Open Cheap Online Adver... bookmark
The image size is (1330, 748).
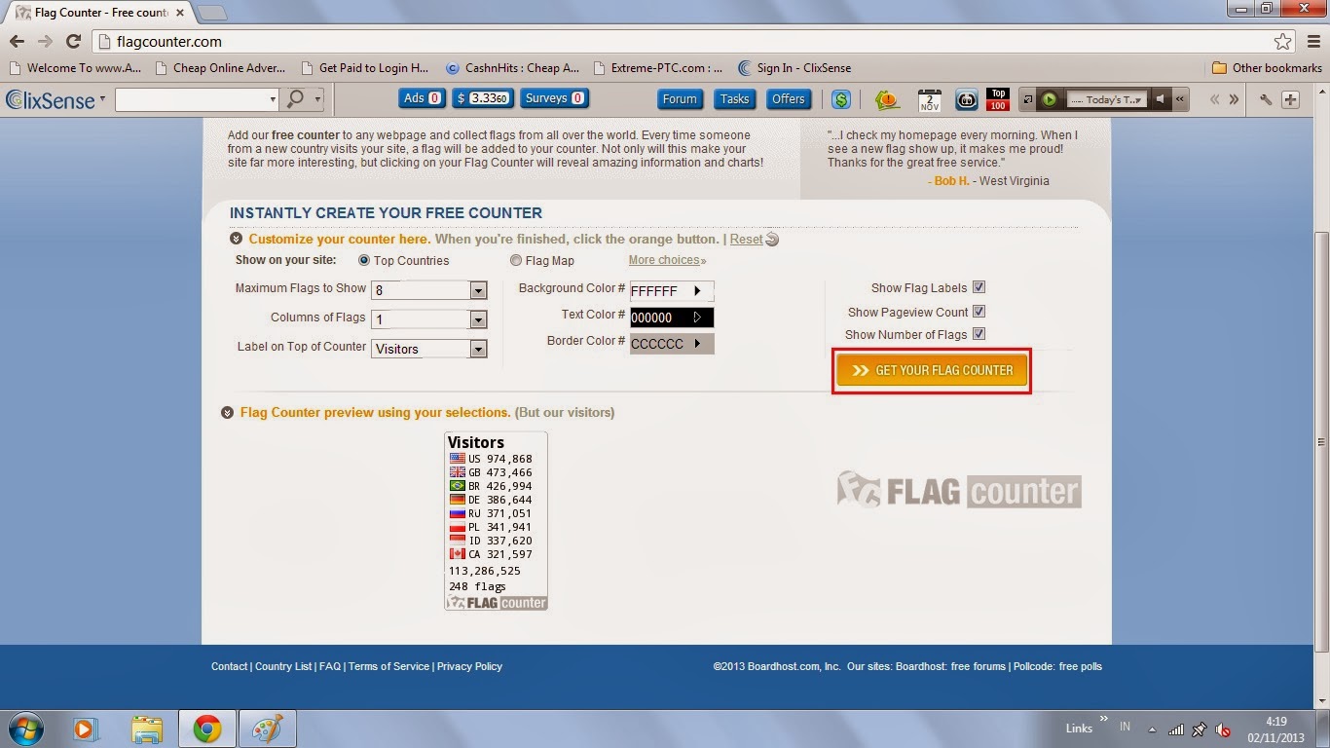click(x=221, y=68)
